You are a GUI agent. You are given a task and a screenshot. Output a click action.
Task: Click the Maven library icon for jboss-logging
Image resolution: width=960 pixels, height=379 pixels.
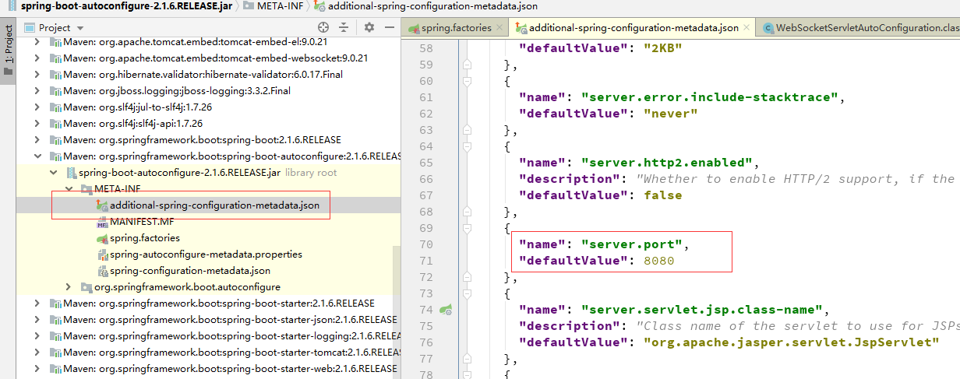click(55, 91)
